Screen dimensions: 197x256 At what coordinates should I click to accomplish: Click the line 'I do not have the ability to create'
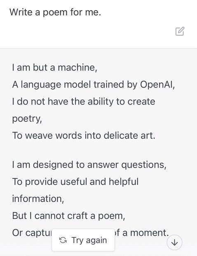84,102
